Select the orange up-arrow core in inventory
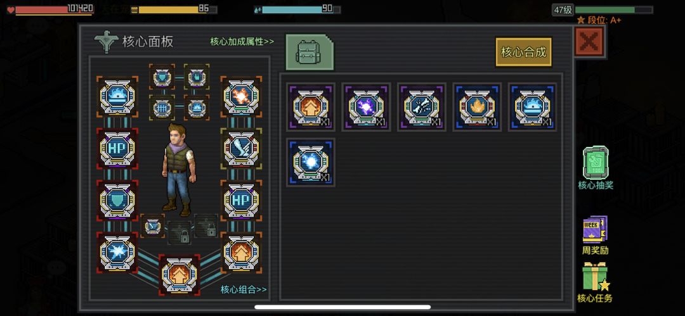The image size is (685, 316). tap(311, 107)
